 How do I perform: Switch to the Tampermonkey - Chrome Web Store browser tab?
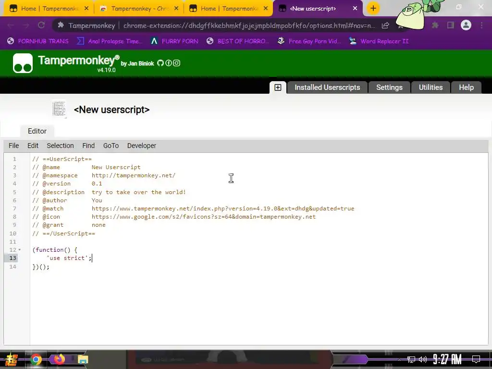138,9
